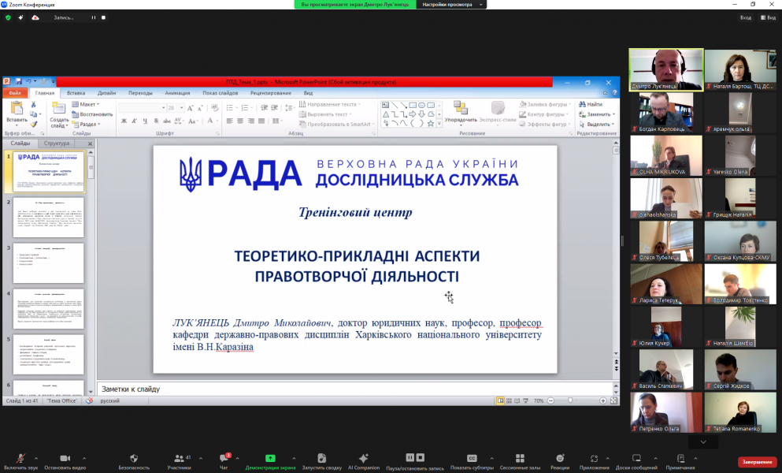Click the Вставить paste icon

point(17,110)
